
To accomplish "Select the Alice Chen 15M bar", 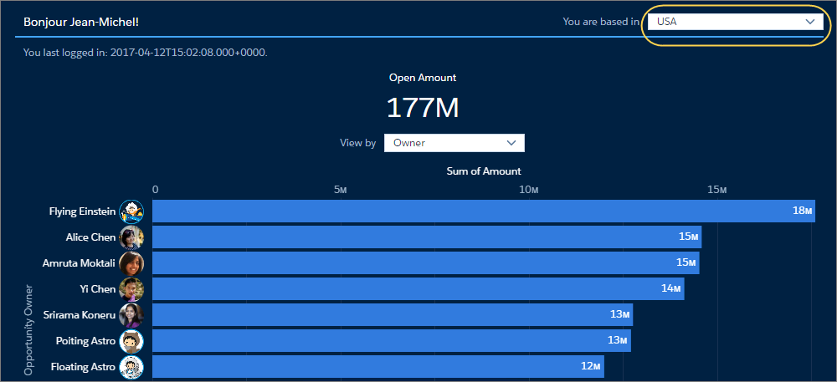I will [427, 237].
